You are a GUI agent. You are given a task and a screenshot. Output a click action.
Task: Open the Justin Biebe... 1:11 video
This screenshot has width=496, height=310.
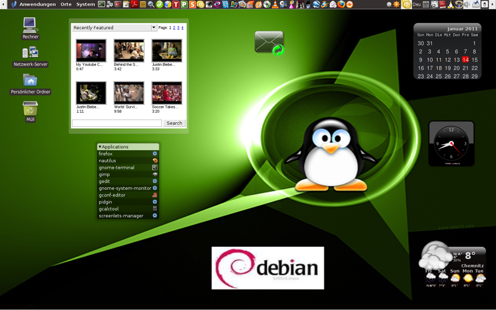tap(91, 93)
